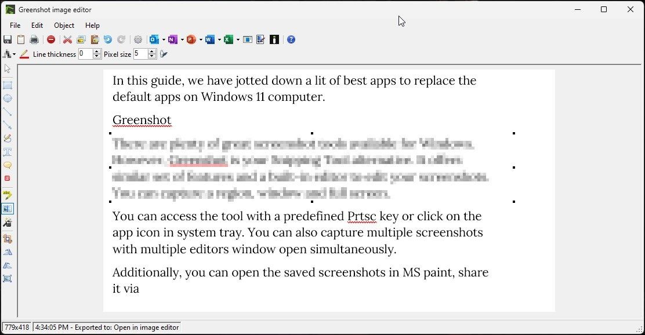The height and width of the screenshot is (335, 645).
Task: Click the greyed Redo arrow icon
Action: pos(121,39)
